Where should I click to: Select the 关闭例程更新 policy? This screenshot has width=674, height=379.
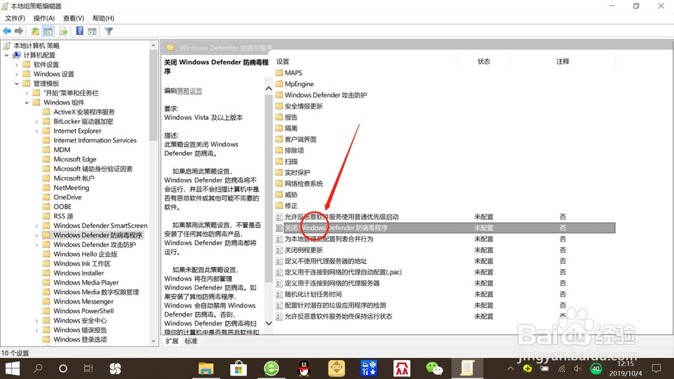(x=303, y=250)
